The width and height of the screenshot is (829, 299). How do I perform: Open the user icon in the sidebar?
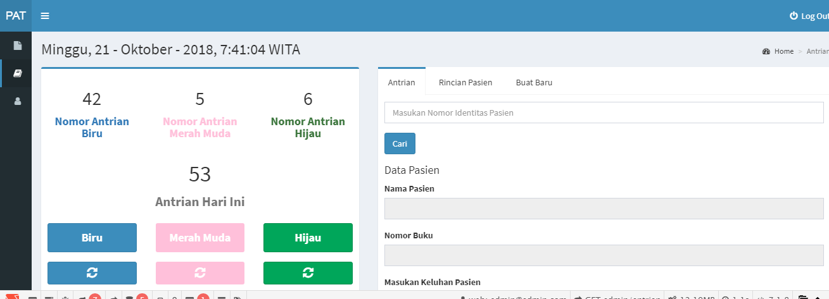(x=18, y=101)
